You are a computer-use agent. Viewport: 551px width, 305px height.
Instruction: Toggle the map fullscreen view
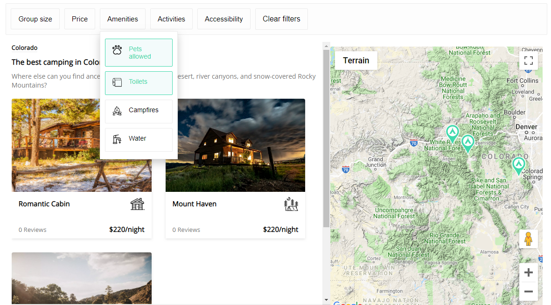[529, 60]
